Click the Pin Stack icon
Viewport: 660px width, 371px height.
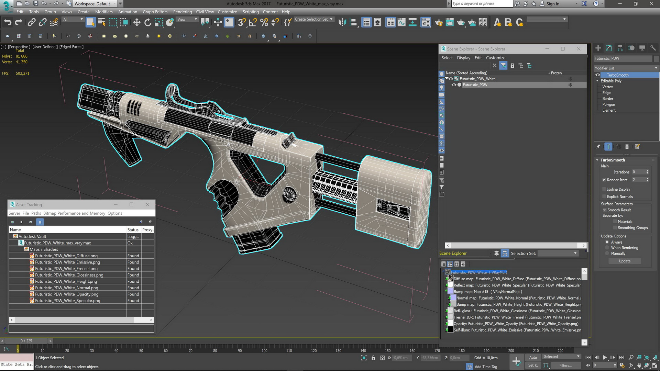pyautogui.click(x=598, y=147)
